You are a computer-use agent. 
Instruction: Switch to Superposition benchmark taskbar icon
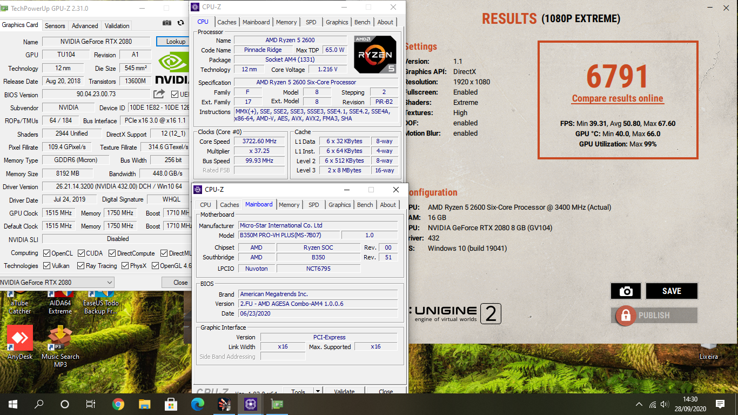[224, 404]
